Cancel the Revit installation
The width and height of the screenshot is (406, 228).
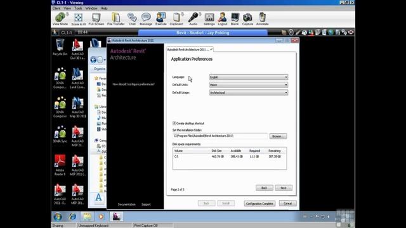click(x=287, y=203)
